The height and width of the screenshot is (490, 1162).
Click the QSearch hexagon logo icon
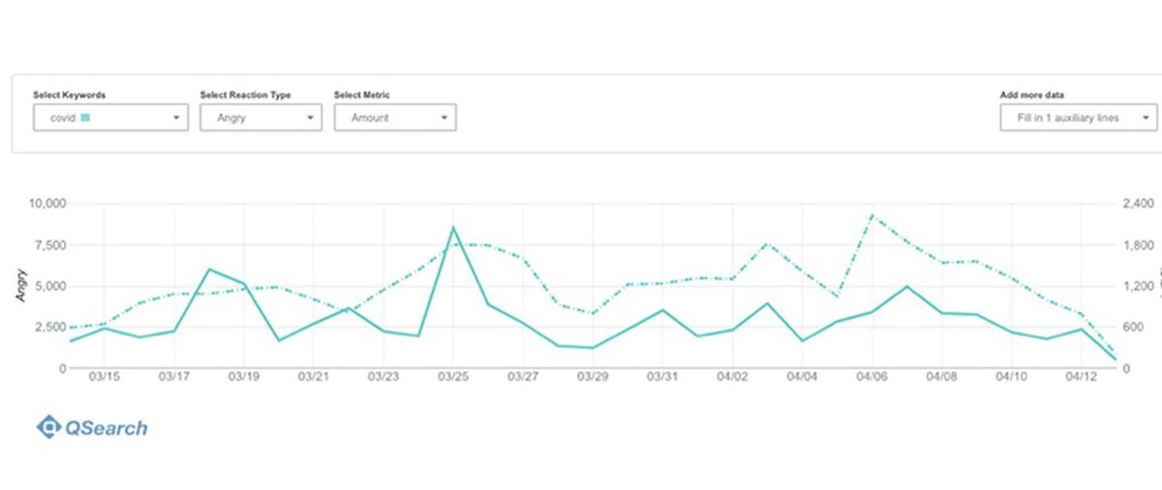click(x=48, y=427)
